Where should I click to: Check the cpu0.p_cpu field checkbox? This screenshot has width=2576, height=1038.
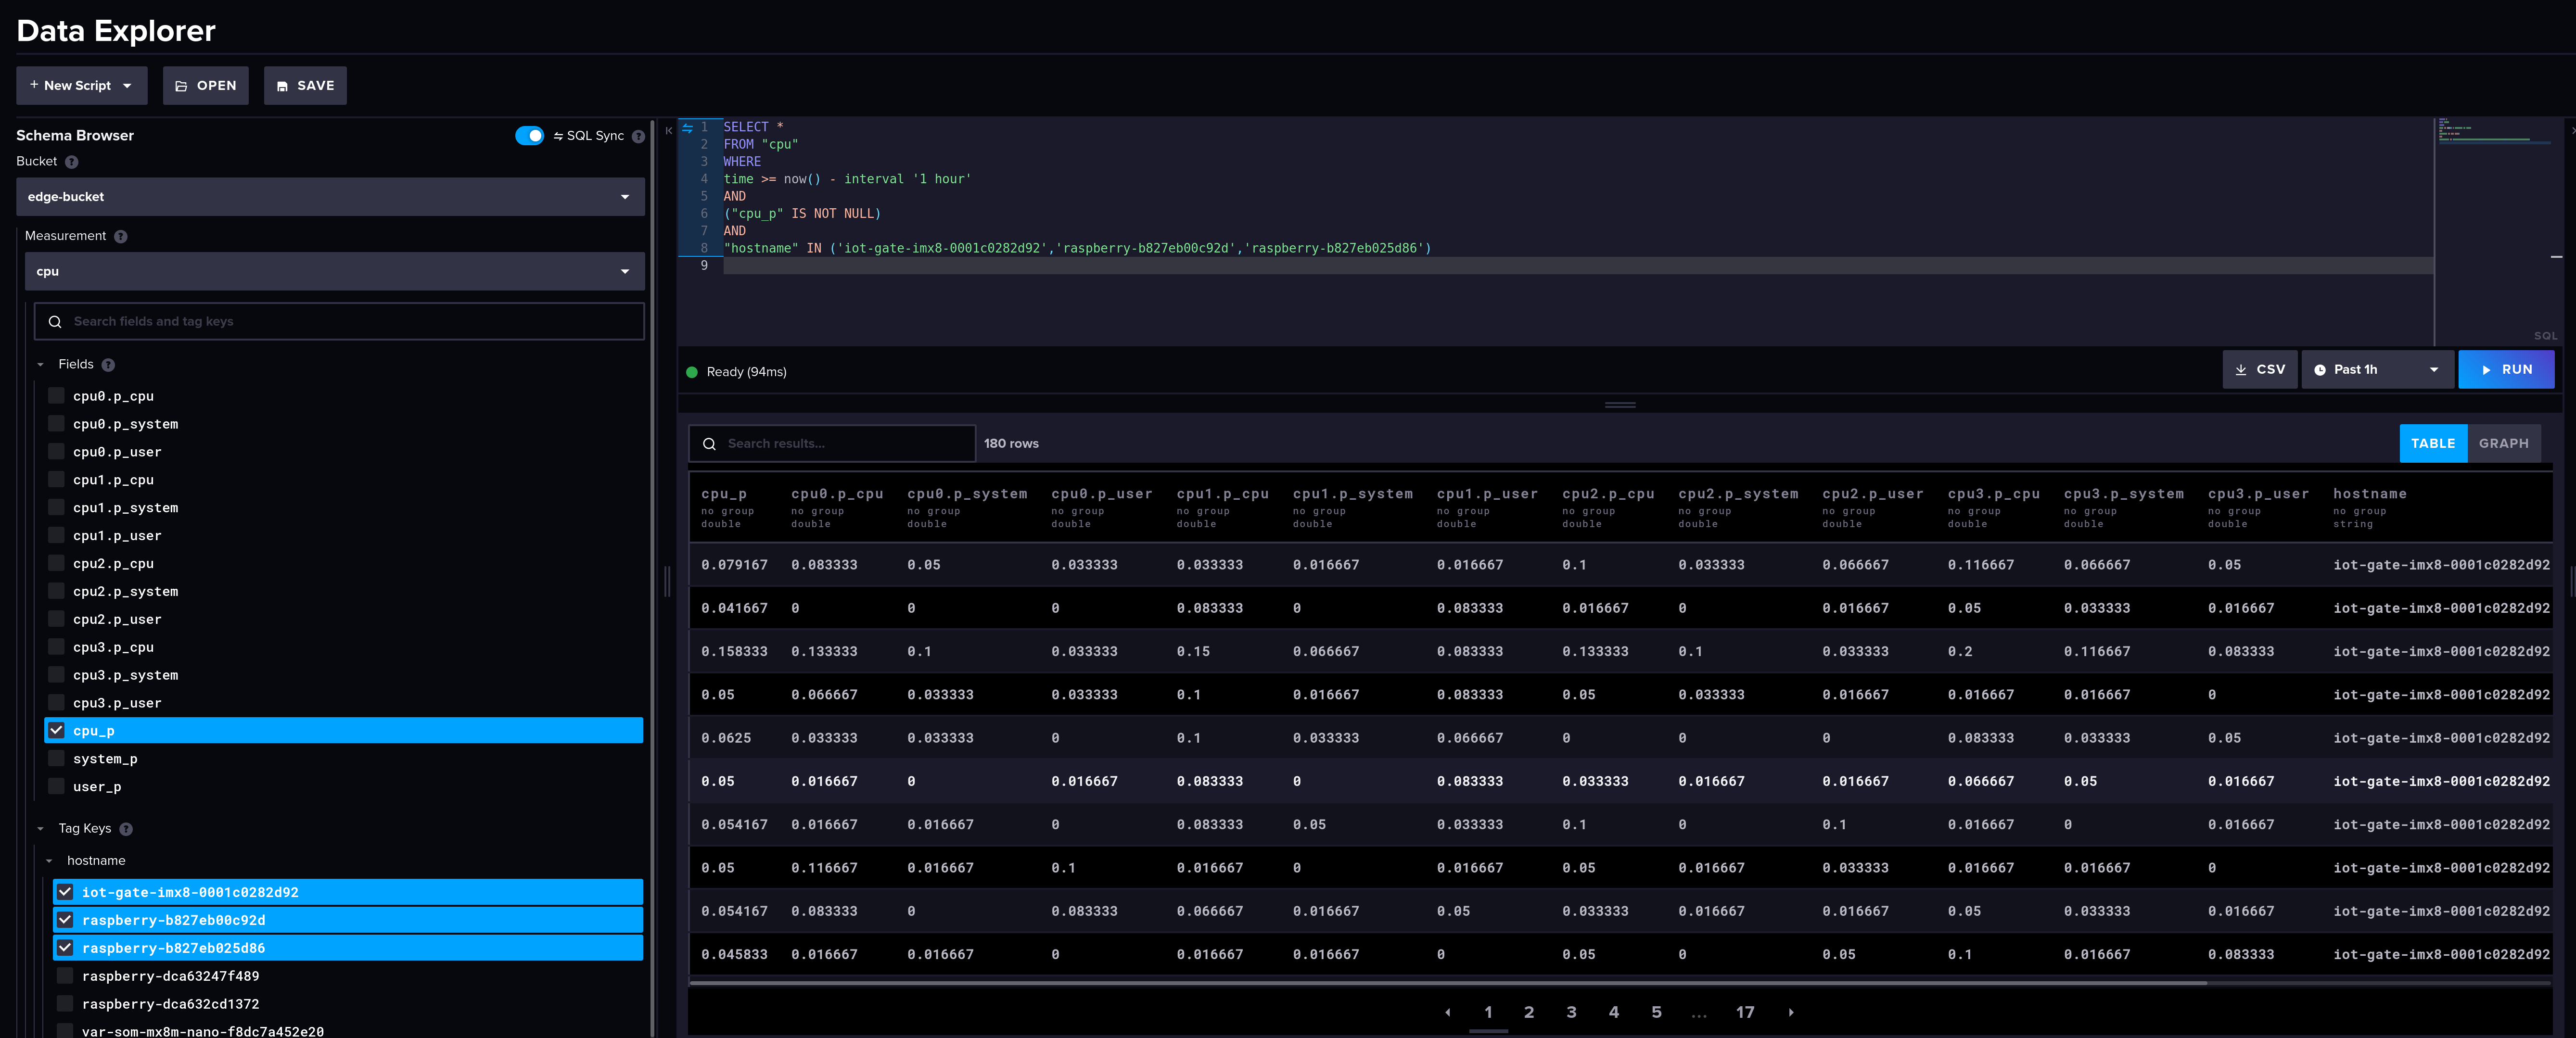click(x=57, y=396)
